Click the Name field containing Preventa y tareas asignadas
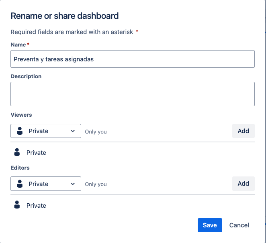The height and width of the screenshot is (243, 266). click(133, 59)
